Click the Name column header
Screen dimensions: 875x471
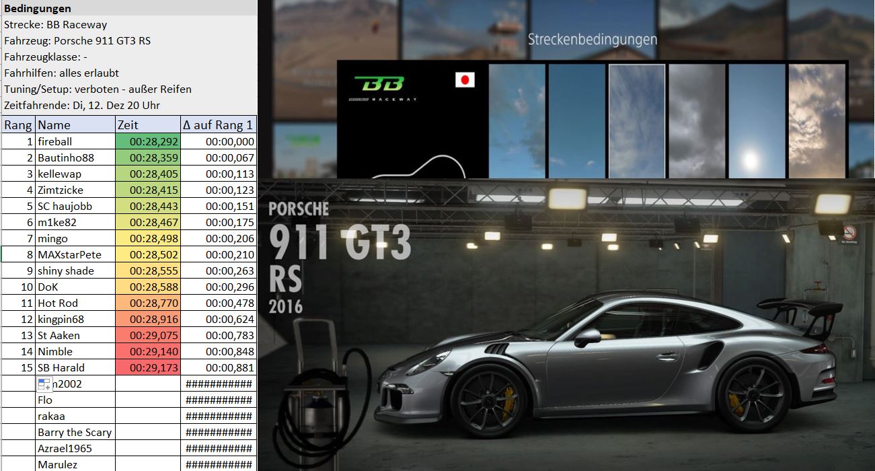[x=75, y=125]
